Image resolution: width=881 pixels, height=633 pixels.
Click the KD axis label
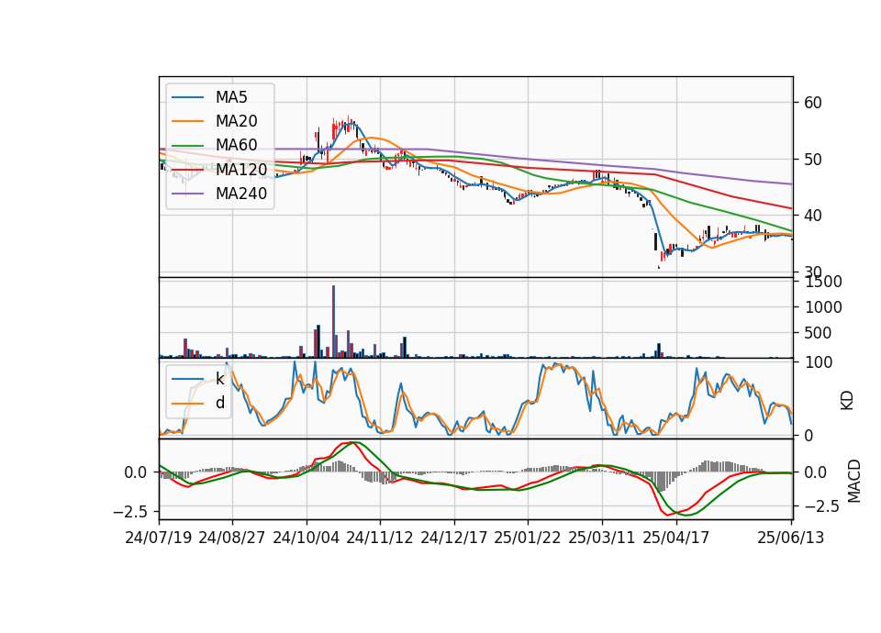(x=847, y=401)
